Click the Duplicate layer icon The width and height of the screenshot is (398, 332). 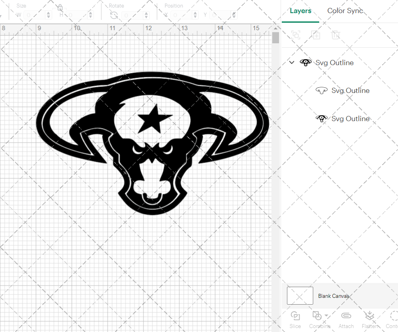316,35
